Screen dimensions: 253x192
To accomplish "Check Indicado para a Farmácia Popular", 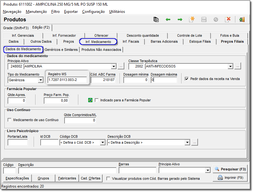I will coord(97,100).
